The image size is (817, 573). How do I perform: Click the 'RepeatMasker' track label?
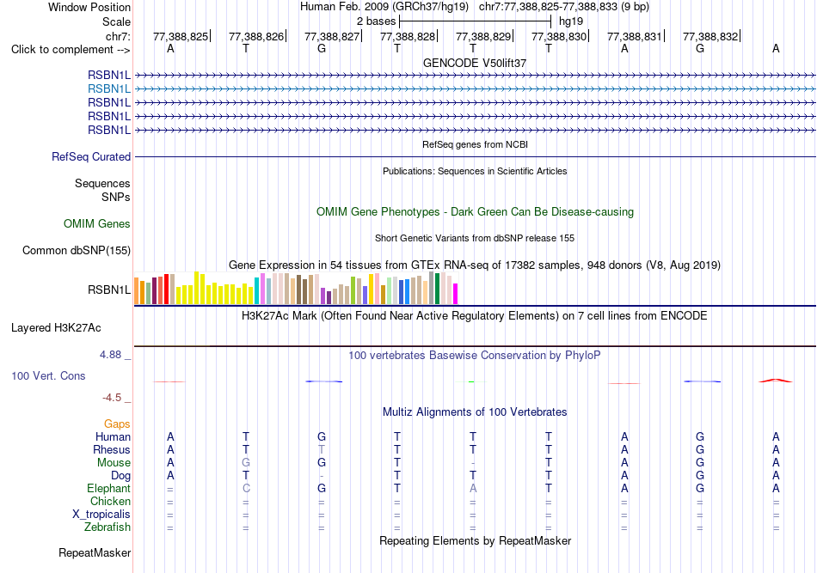click(x=95, y=553)
